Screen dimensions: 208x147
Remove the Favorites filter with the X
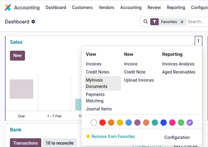[182, 22]
